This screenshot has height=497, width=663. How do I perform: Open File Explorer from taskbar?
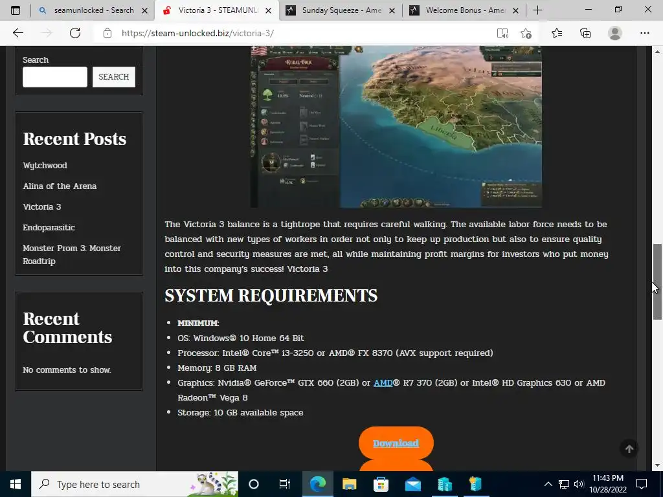tap(349, 484)
